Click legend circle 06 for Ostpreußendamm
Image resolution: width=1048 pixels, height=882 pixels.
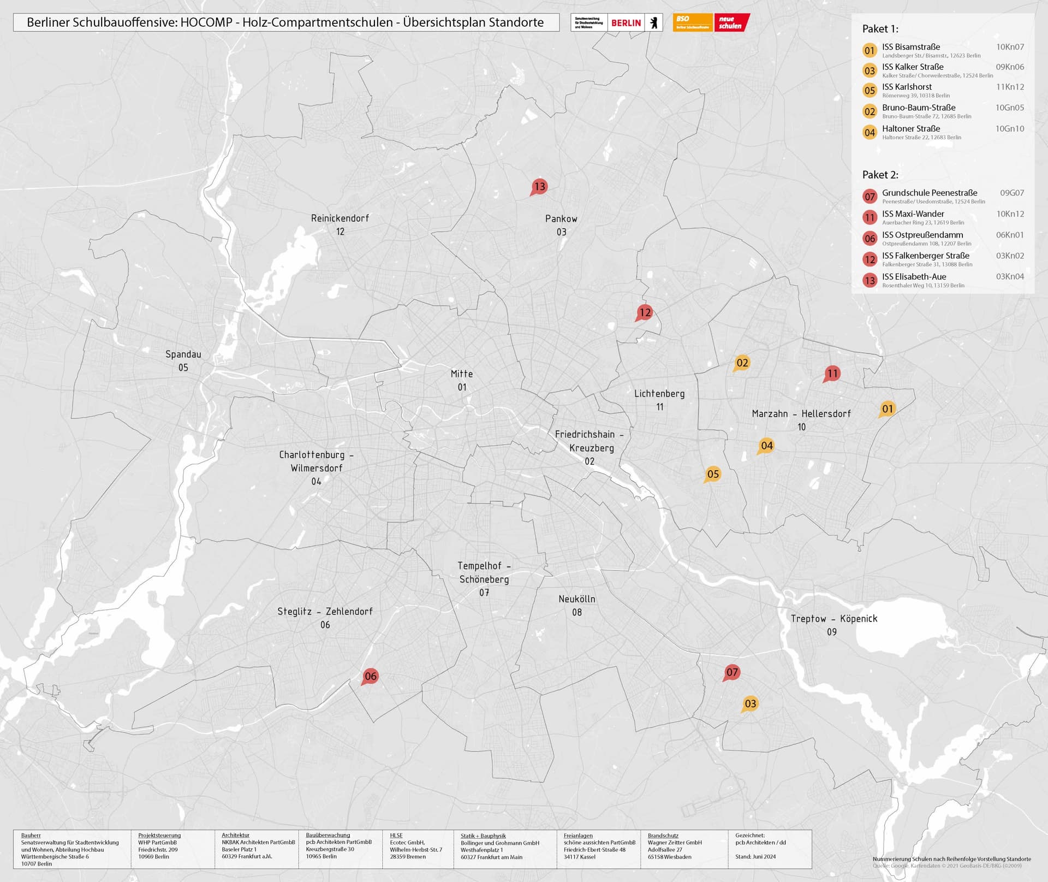click(870, 239)
